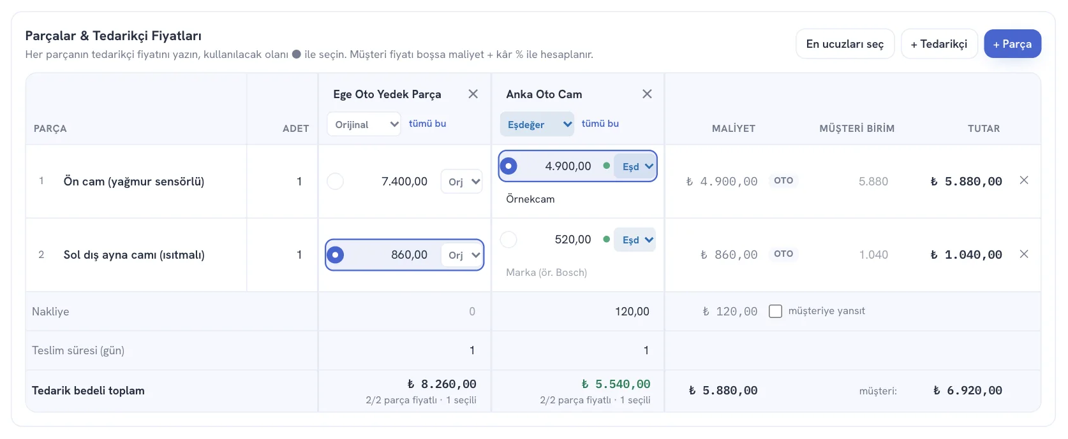The image size is (1068, 439).
Task: Add a new supplier with + Tedarikçi
Action: pyautogui.click(x=939, y=44)
